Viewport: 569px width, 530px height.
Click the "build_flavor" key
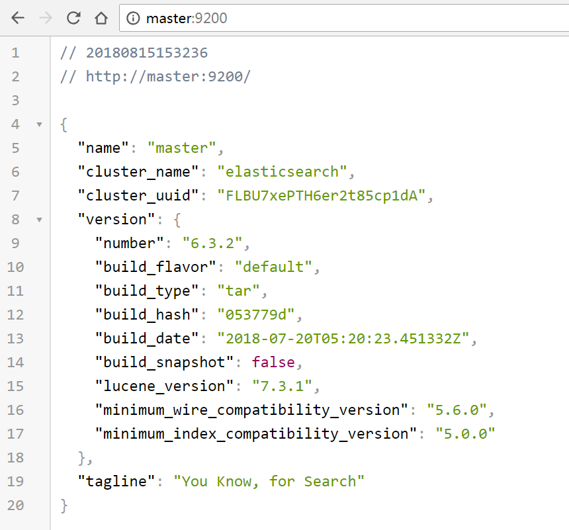pyautogui.click(x=155, y=267)
